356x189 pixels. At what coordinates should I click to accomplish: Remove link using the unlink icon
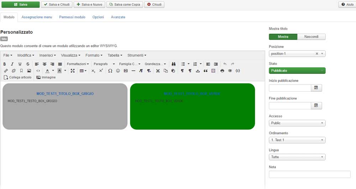click(14, 71)
